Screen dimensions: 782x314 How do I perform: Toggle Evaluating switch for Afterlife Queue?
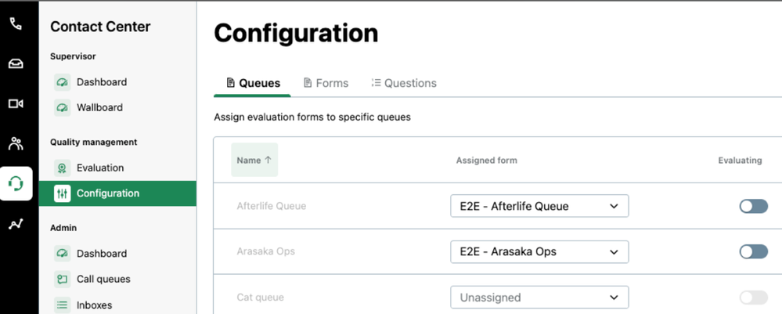(753, 206)
